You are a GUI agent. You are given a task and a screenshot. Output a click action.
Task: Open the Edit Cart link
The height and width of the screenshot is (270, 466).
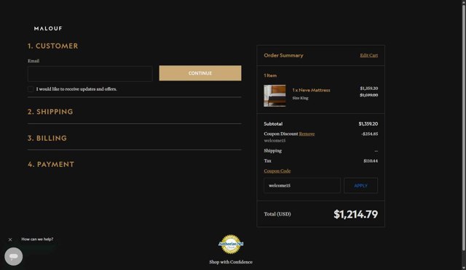pyautogui.click(x=369, y=55)
